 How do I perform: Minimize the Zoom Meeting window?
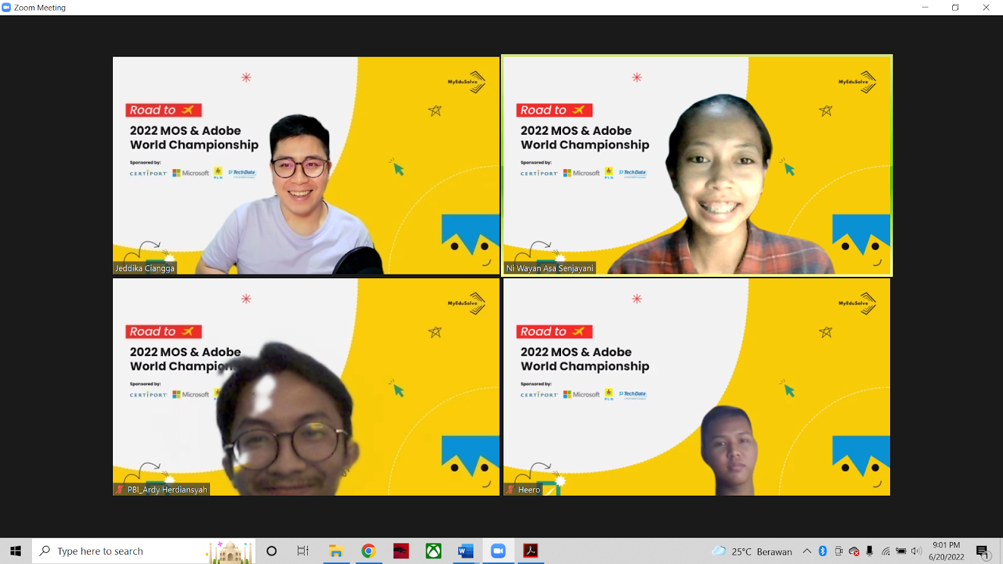(x=925, y=8)
